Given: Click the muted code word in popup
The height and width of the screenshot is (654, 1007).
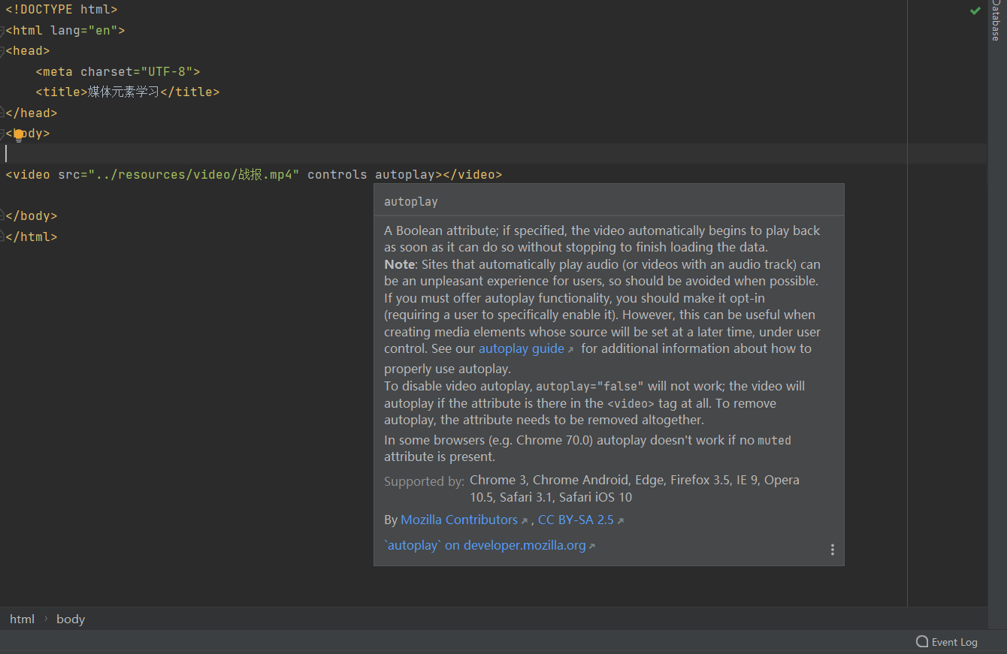Looking at the screenshot, I should pyautogui.click(x=774, y=440).
